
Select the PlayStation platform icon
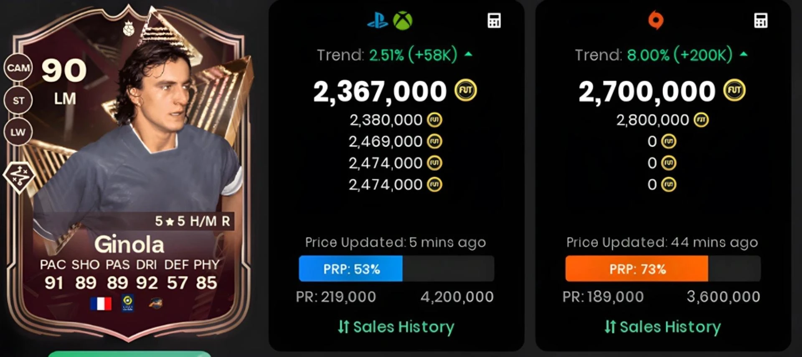pos(378,20)
